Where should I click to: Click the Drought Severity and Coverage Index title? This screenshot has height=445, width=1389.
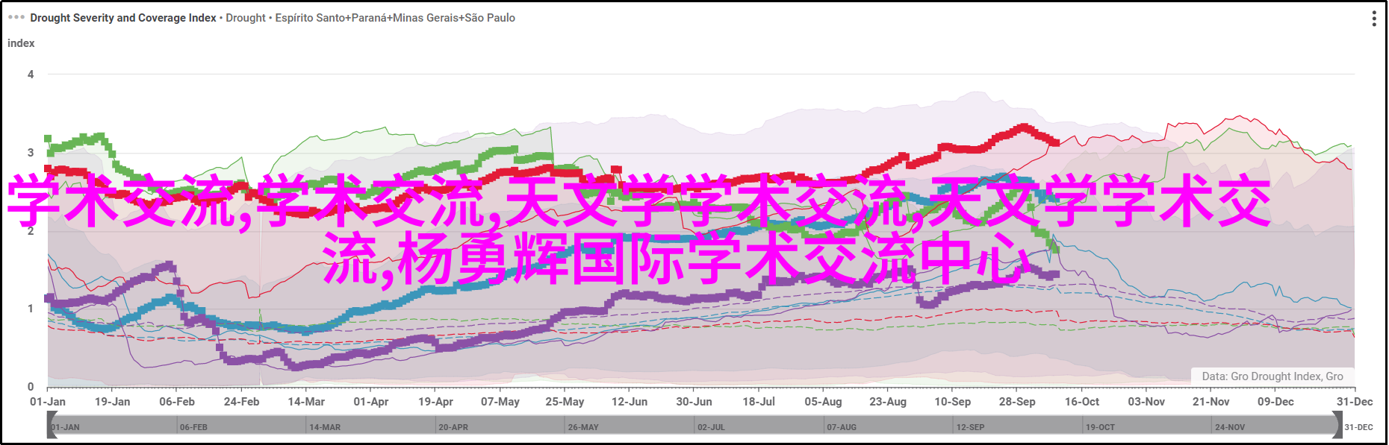coord(123,18)
